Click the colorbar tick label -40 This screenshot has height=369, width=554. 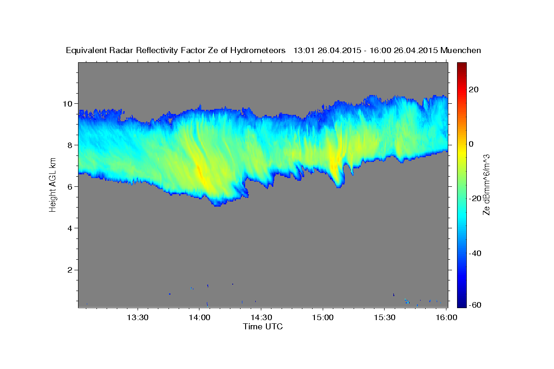pyautogui.click(x=476, y=253)
